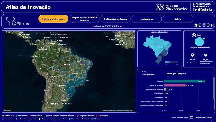Click the Centros PD&I orange legend dot

click(3, 116)
